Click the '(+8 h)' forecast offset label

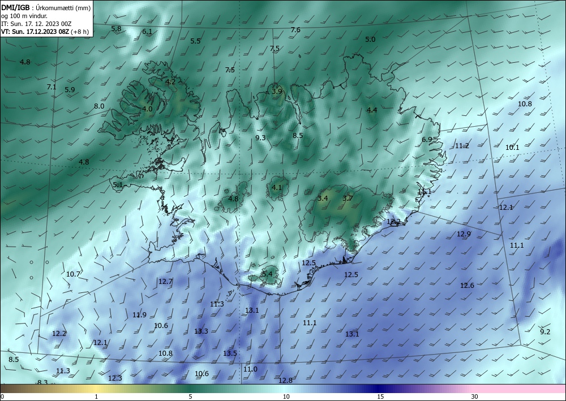(x=80, y=31)
